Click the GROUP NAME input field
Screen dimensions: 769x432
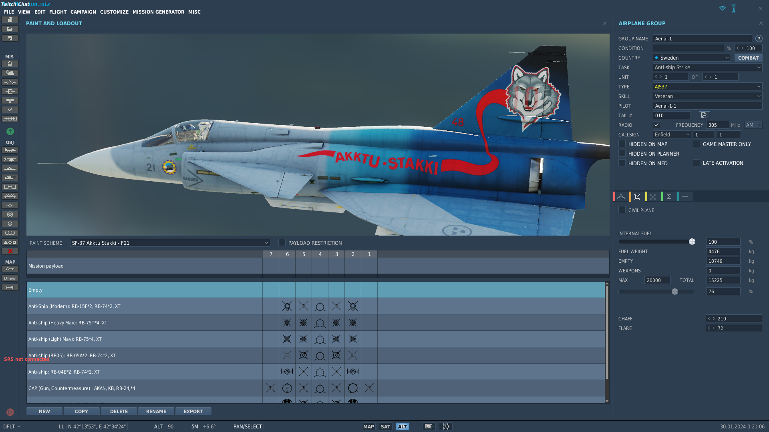703,38
